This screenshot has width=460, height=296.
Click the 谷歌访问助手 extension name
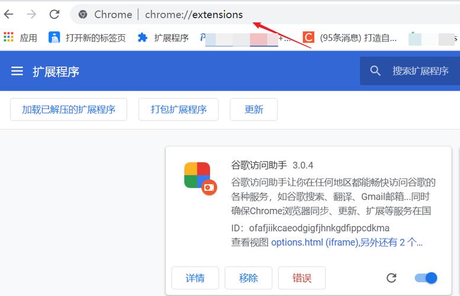[259, 165]
